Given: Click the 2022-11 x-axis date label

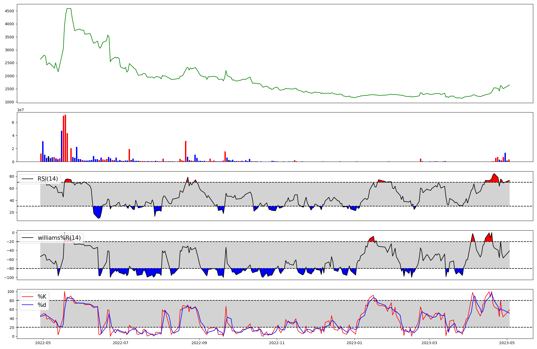Looking at the screenshot, I should click(277, 343).
